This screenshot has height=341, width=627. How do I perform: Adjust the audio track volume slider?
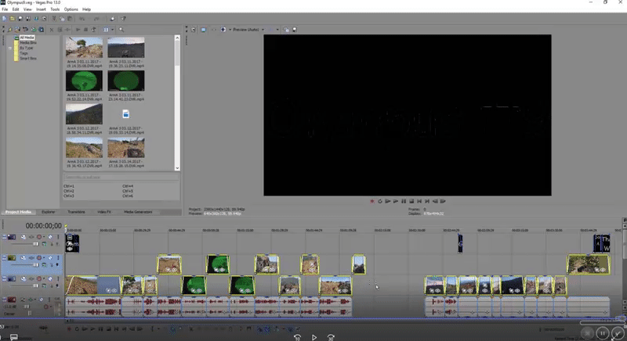pyautogui.click(x=27, y=307)
